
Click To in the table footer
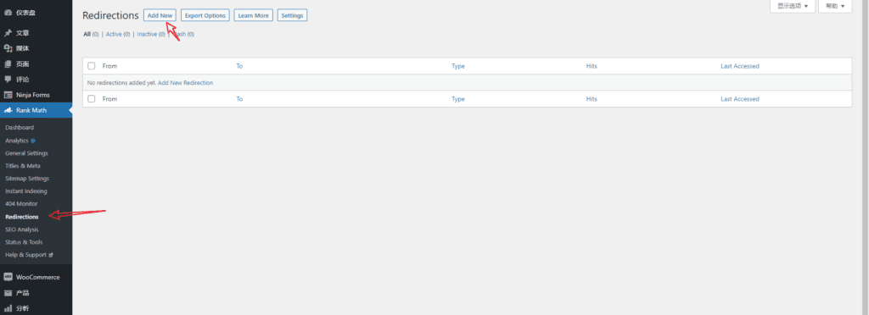[239, 99]
